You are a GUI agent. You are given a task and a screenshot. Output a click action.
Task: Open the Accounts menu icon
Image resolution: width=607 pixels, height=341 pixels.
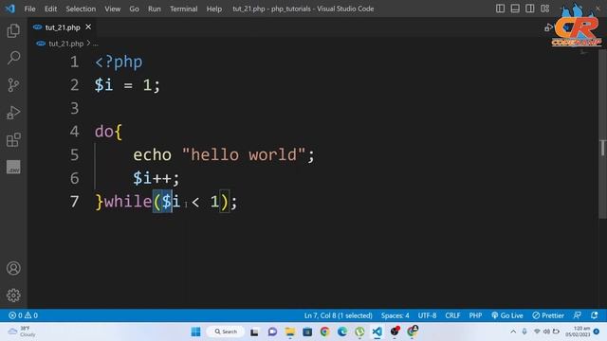click(13, 268)
